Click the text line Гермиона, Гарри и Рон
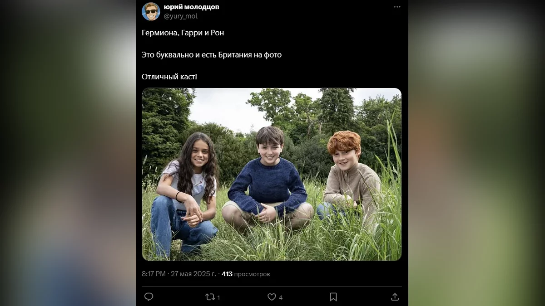545x306 pixels. tap(183, 33)
